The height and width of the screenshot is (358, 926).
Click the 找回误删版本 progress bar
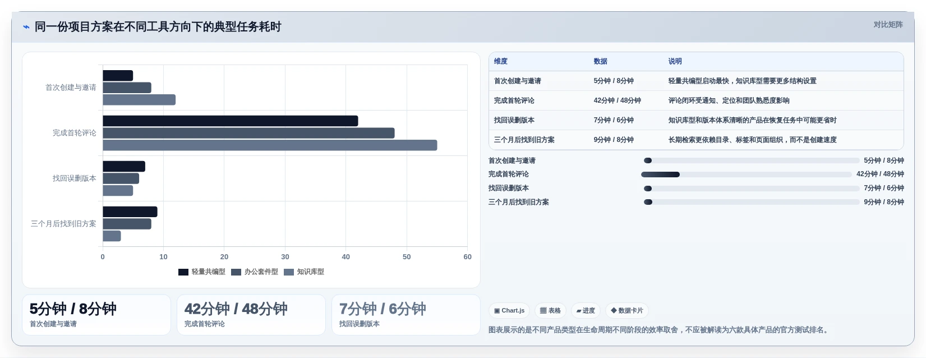click(752, 189)
